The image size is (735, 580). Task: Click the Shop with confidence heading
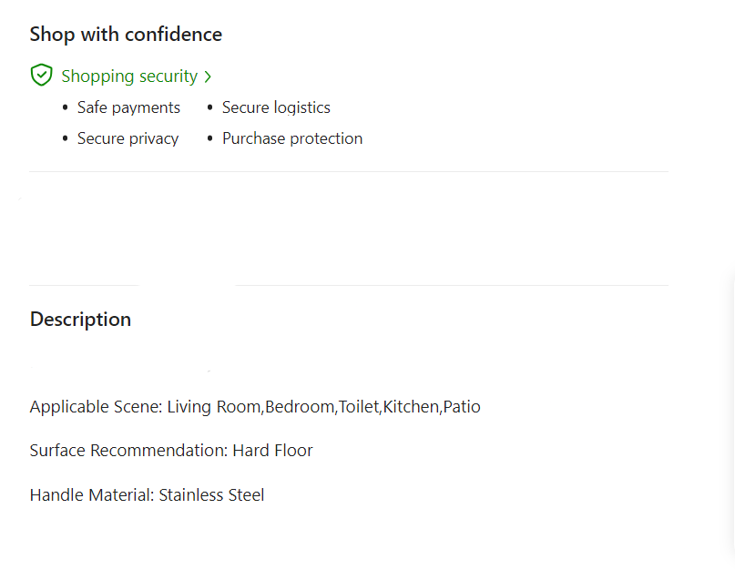126,35
